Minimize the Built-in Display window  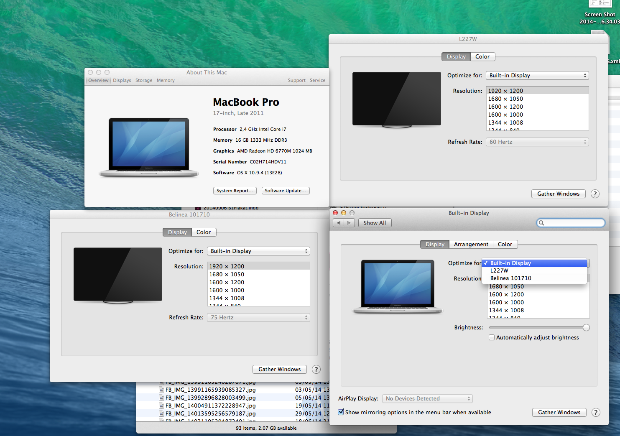[344, 213]
